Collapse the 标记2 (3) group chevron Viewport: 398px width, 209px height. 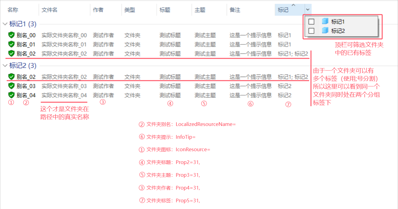(x=5, y=65)
